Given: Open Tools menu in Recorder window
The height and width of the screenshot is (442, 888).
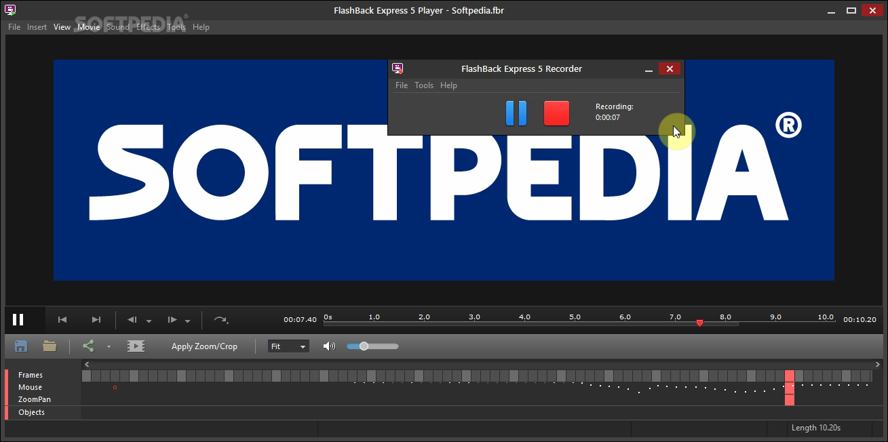Looking at the screenshot, I should pos(424,85).
